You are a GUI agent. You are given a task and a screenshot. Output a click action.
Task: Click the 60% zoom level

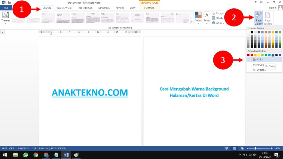coord(277,148)
